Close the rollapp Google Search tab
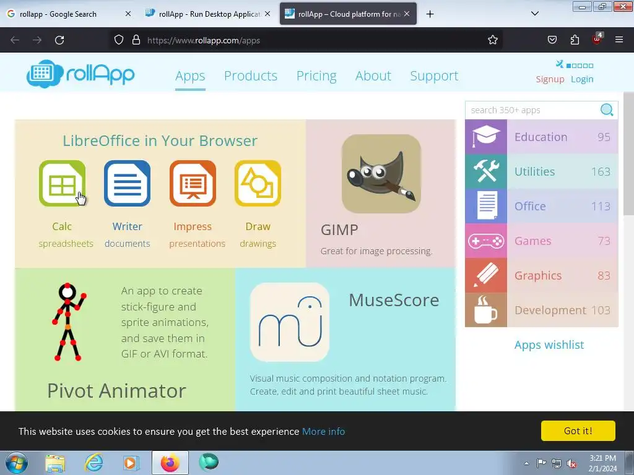This screenshot has width=634, height=475. (x=128, y=14)
